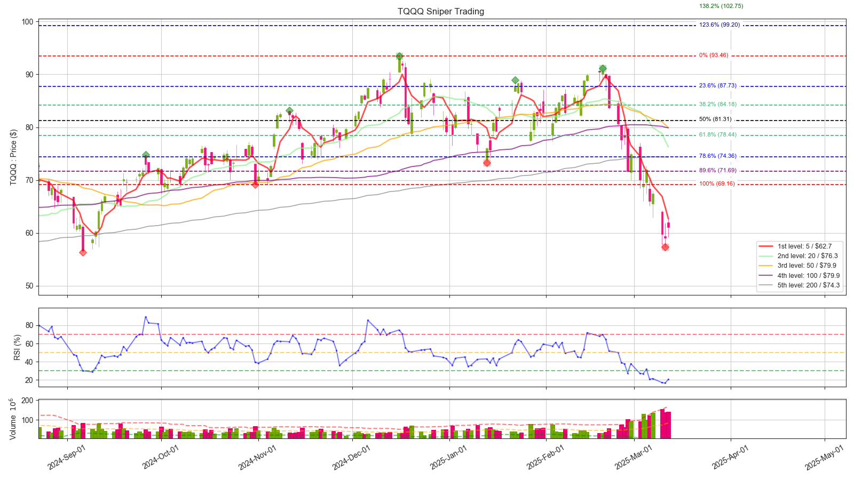854x480 pixels.
Task: Click the 2024-Sep-01 date tick label
Action: click(67, 458)
